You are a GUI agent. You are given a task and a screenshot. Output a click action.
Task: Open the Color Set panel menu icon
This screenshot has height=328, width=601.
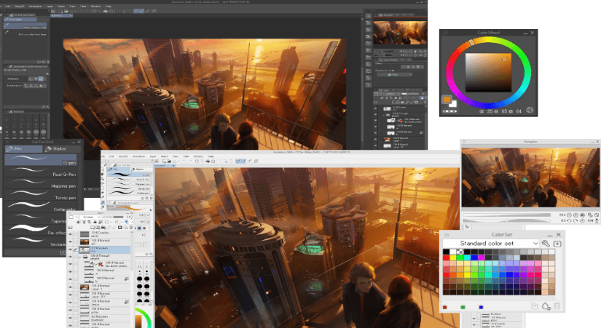[447, 235]
